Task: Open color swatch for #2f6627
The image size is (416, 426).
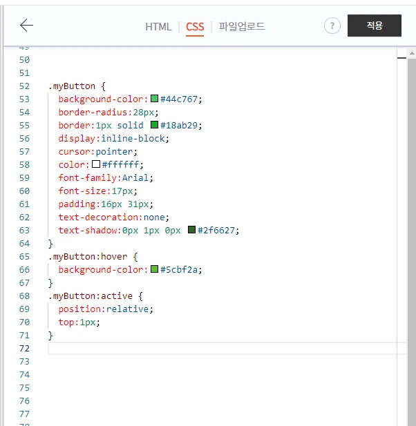Action: [191, 230]
